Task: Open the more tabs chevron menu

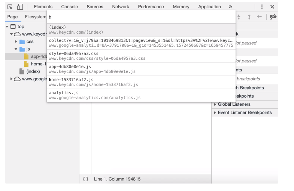Action: point(230,7)
